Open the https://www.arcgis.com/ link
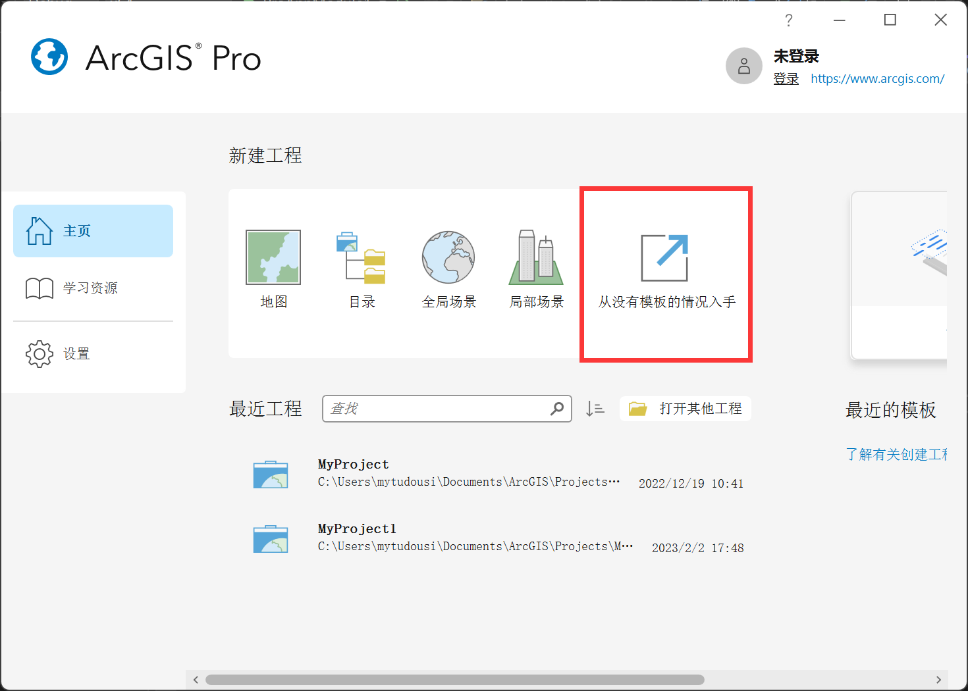 pos(877,79)
